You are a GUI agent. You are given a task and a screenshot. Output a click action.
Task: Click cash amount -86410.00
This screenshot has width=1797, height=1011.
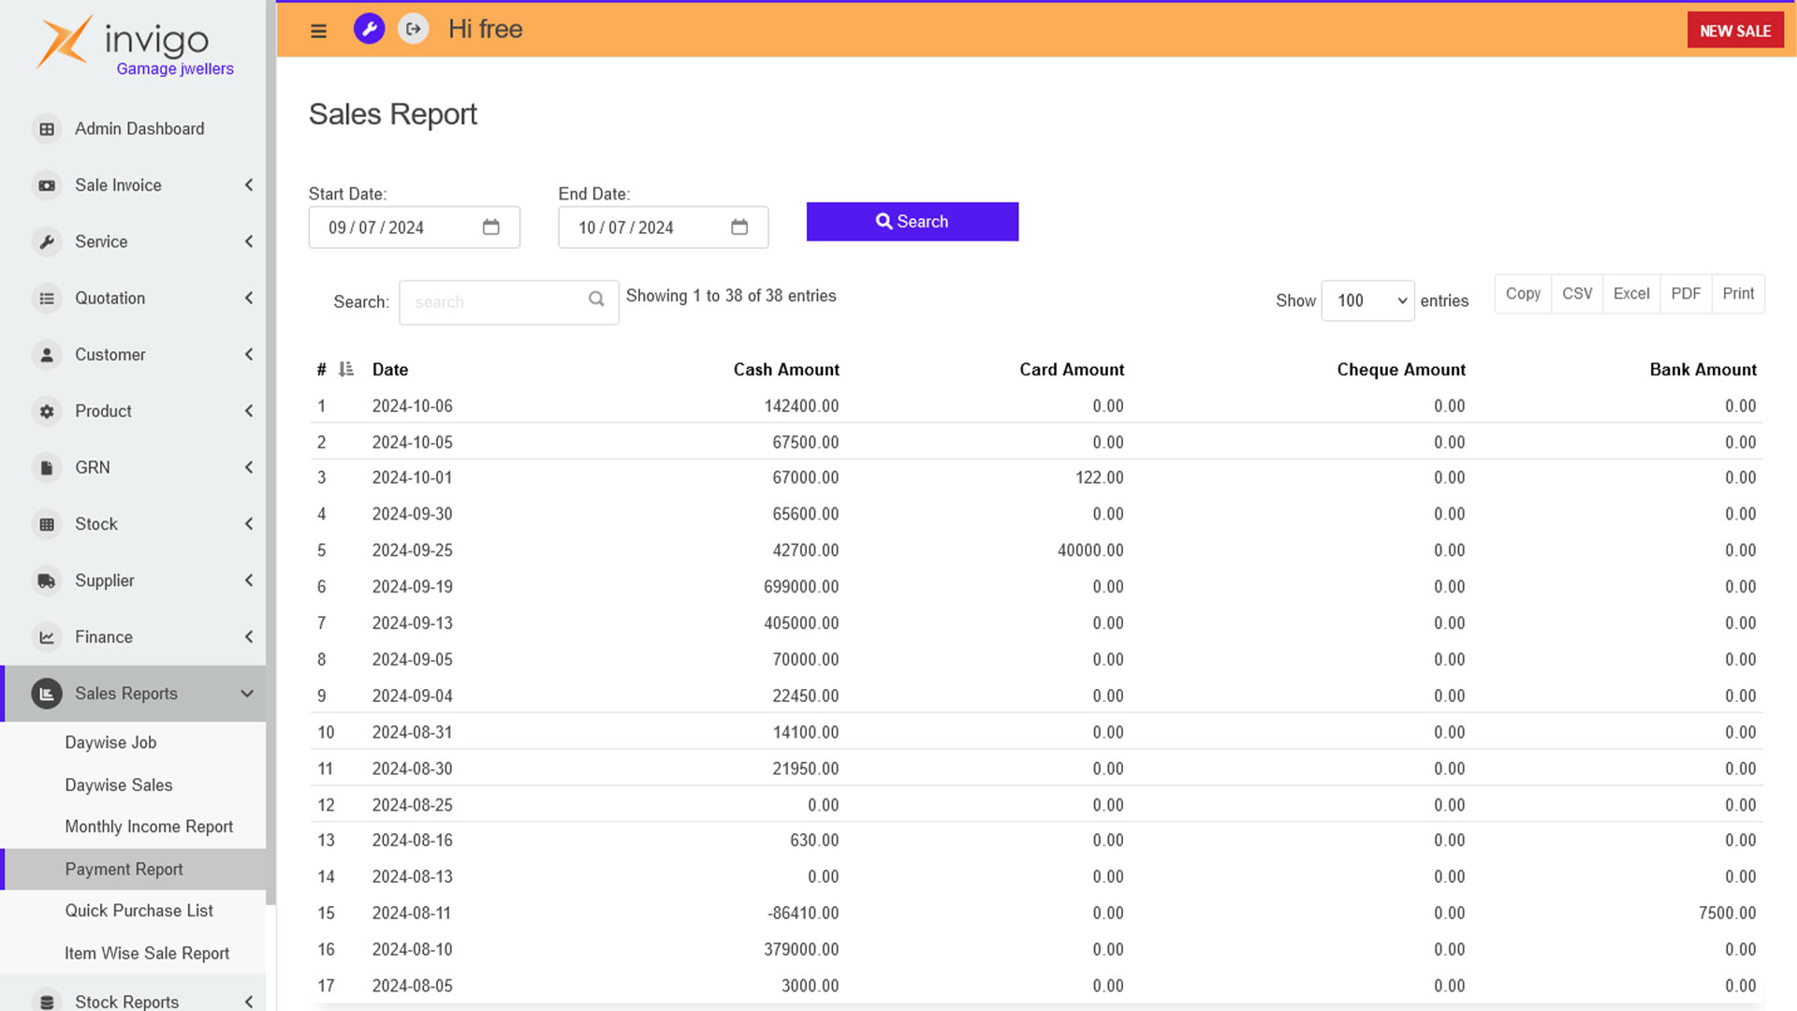click(803, 913)
